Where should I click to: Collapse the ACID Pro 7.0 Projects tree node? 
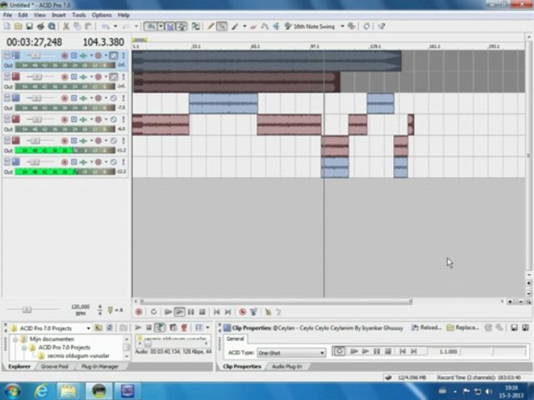[24, 348]
